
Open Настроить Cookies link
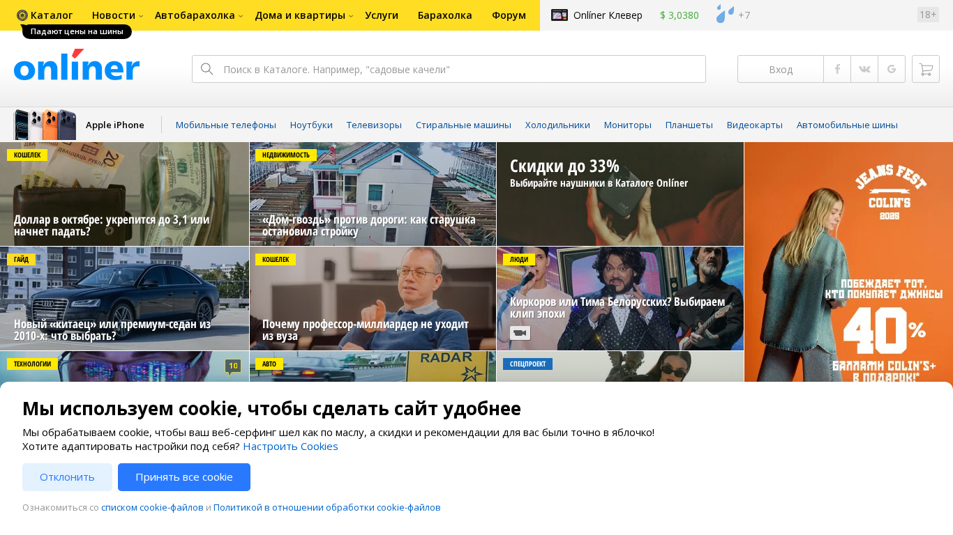[290, 447]
